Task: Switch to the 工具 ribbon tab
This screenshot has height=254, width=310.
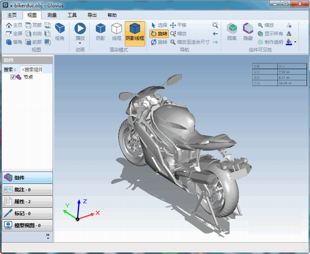Action: [x=72, y=15]
